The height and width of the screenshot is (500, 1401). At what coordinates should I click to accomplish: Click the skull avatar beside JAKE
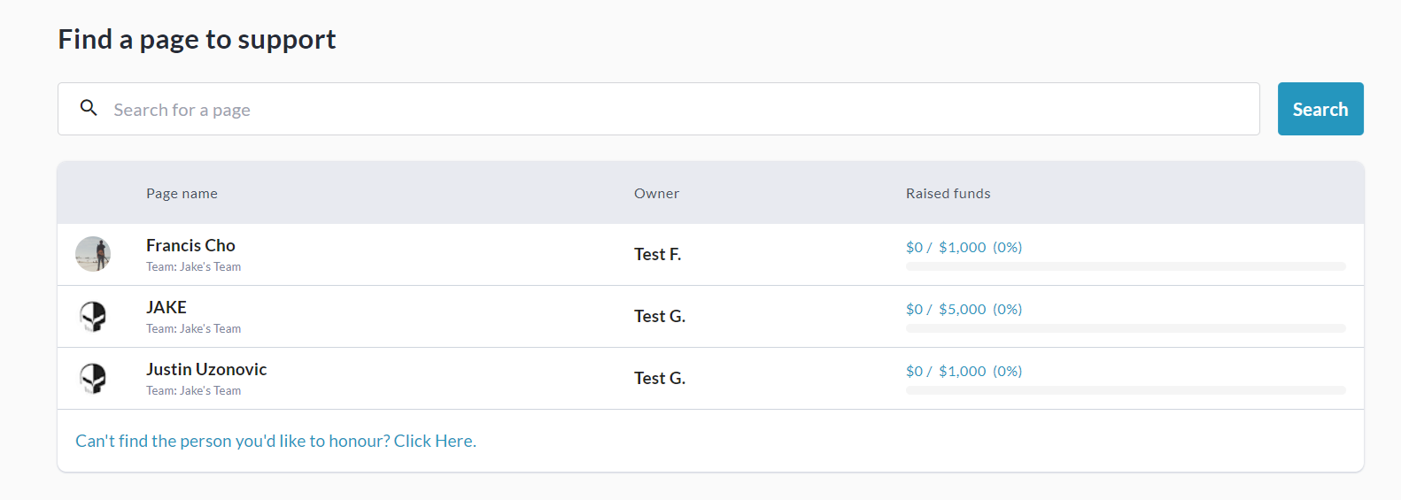click(x=93, y=316)
